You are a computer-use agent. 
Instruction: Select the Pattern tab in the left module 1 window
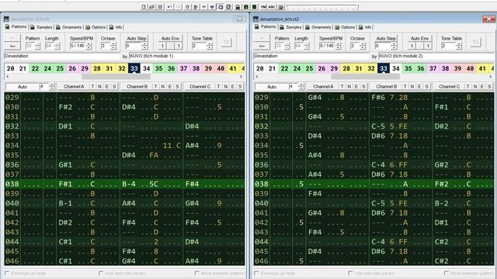(x=16, y=27)
